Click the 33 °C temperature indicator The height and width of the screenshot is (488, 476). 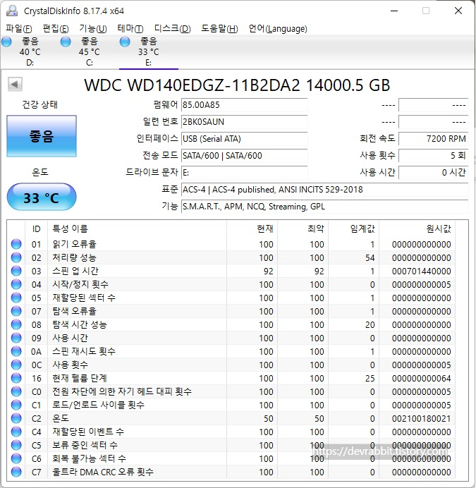tap(42, 197)
